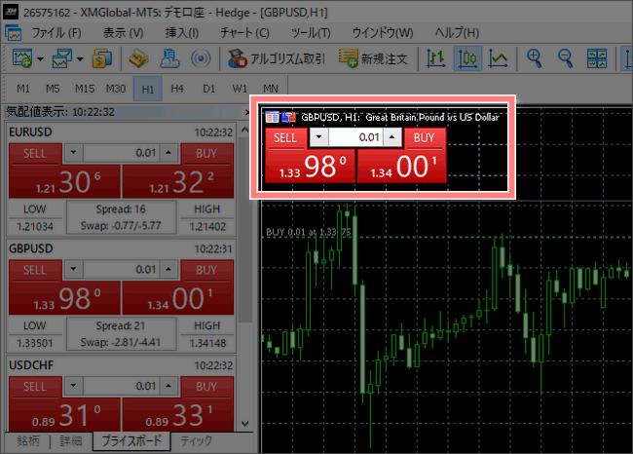Switch chart to bar chart icon
This screenshot has height=454, width=633.
tap(436, 58)
